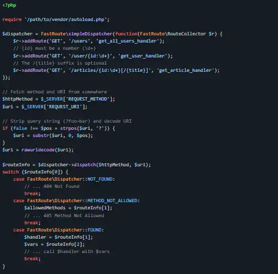Click the 'REQUEST_METHOD' key string

[87, 99]
